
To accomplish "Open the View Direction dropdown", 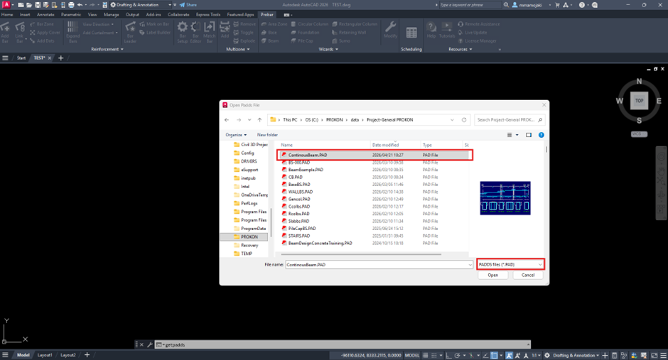I will click(98, 24).
